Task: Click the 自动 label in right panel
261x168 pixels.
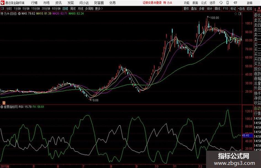Action: [x=257, y=108]
